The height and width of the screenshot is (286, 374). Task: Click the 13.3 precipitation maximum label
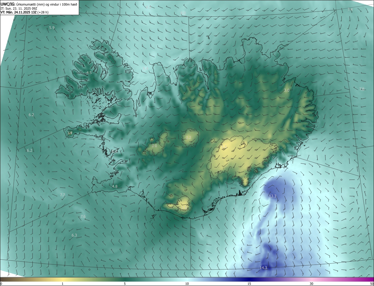[x=273, y=196]
